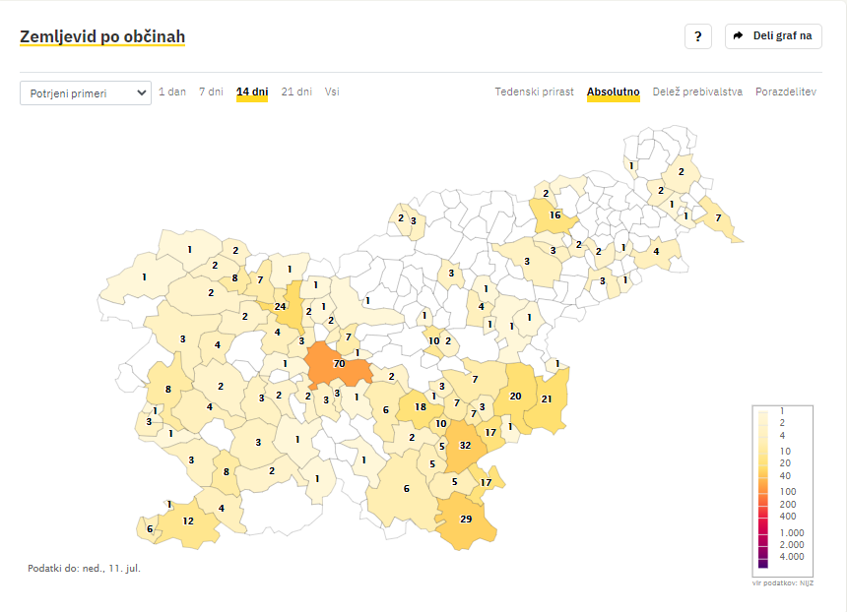Click the dropdown chevron arrow
The image size is (847, 612).
[142, 92]
